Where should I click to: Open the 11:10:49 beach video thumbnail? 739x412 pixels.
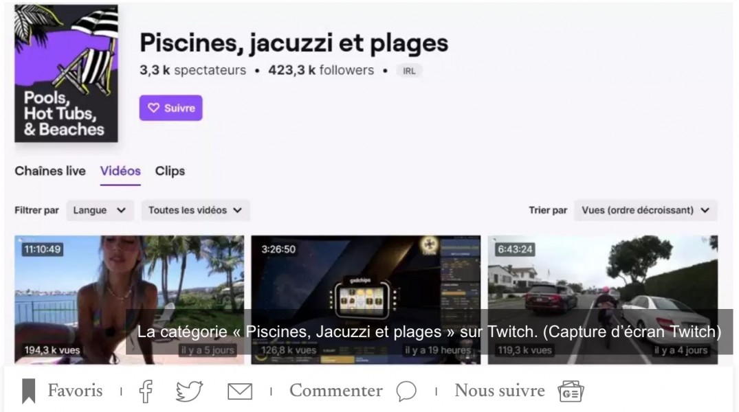click(x=129, y=299)
